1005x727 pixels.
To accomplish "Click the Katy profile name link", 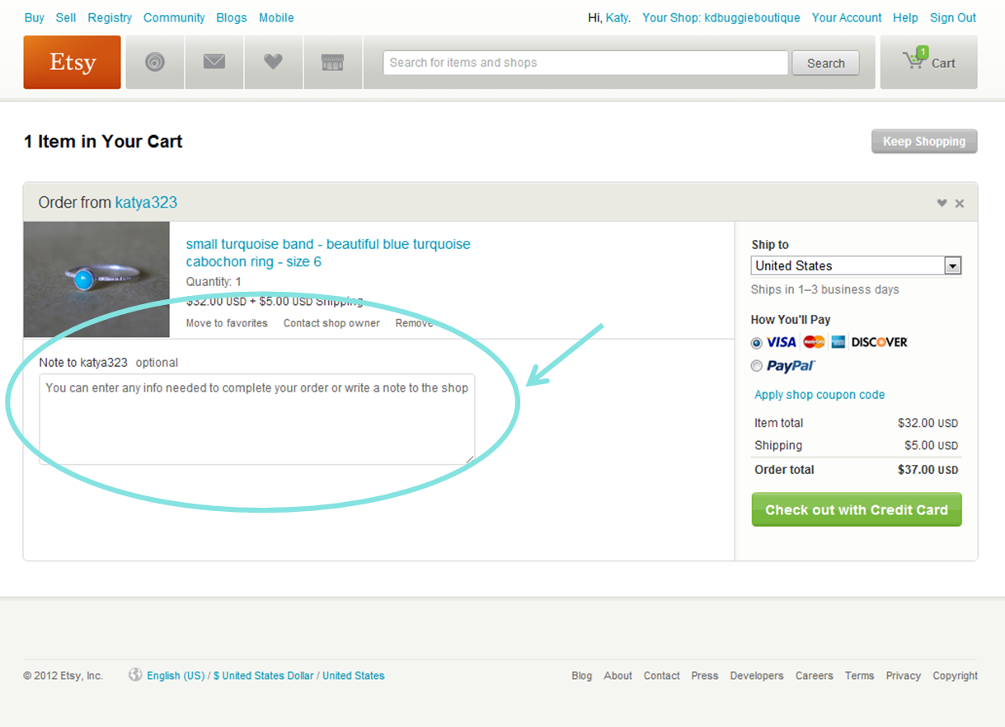I will pos(617,17).
